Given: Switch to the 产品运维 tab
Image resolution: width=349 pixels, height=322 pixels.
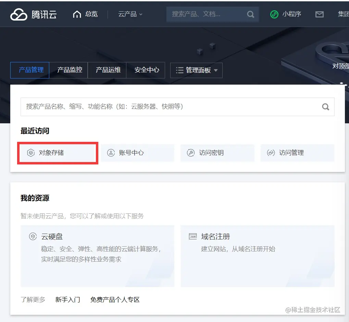Looking at the screenshot, I should tap(107, 70).
